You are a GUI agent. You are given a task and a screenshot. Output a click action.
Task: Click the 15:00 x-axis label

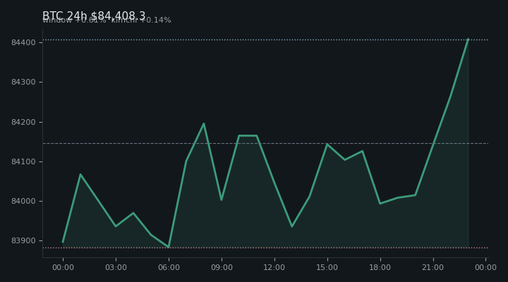click(327, 267)
